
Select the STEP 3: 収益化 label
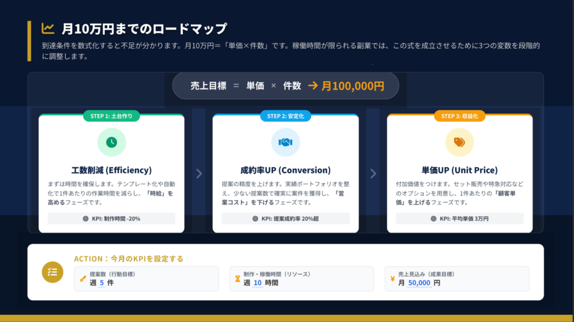pyautogui.click(x=459, y=116)
